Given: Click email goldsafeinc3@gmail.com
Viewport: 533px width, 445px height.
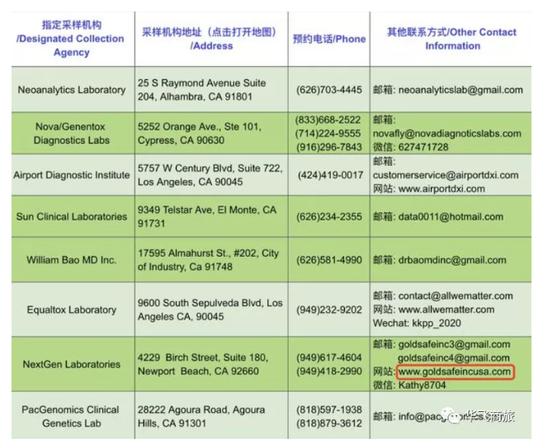Looking at the screenshot, I should (454, 344).
